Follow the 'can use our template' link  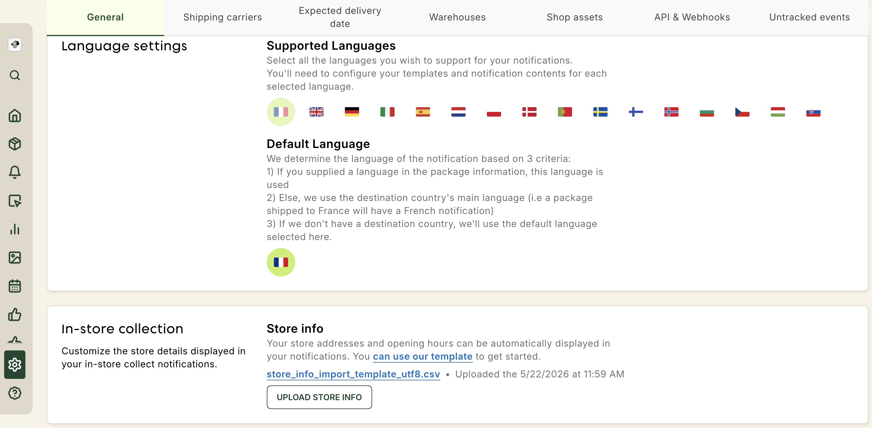coord(422,357)
